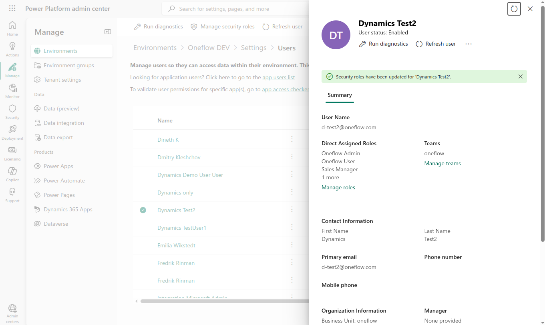The height and width of the screenshot is (325, 545).
Task: Open Tenant settings
Action: point(72,80)
